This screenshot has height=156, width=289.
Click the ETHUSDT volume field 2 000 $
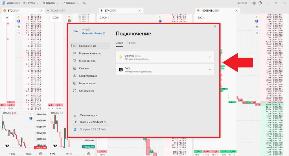[104, 18]
